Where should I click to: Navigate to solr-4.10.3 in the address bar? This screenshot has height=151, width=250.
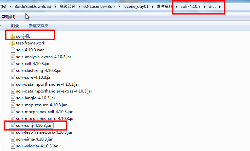pyautogui.click(x=190, y=7)
